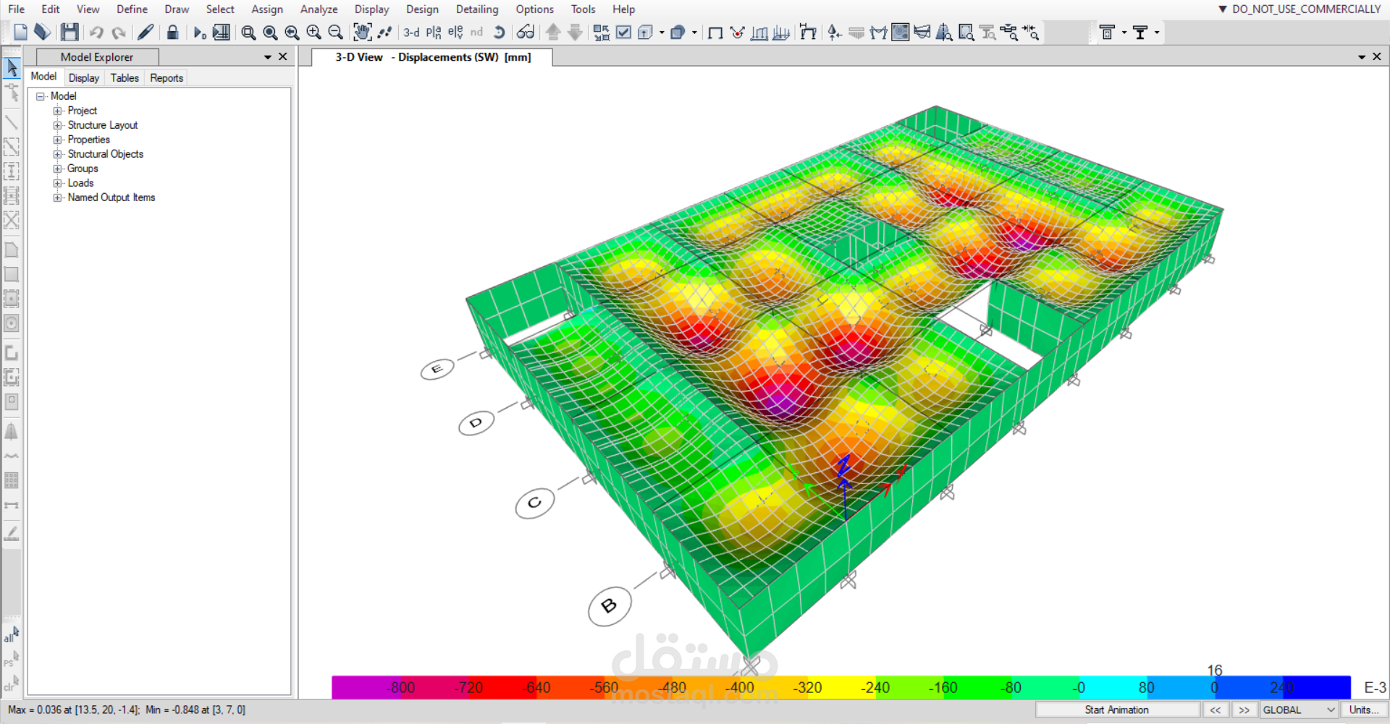1390x724 pixels.
Task: Click the >> next step button
Action: tap(1244, 710)
